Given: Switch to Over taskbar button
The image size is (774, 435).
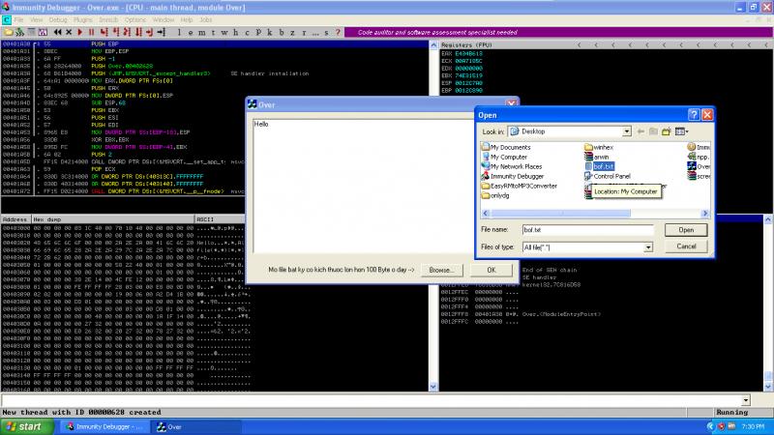Looking at the screenshot, I should pyautogui.click(x=195, y=427).
